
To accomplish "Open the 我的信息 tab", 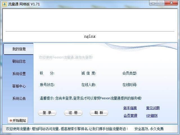I will point(19,49).
